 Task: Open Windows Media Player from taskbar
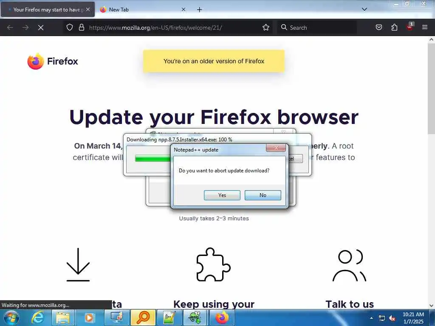tap(89, 318)
